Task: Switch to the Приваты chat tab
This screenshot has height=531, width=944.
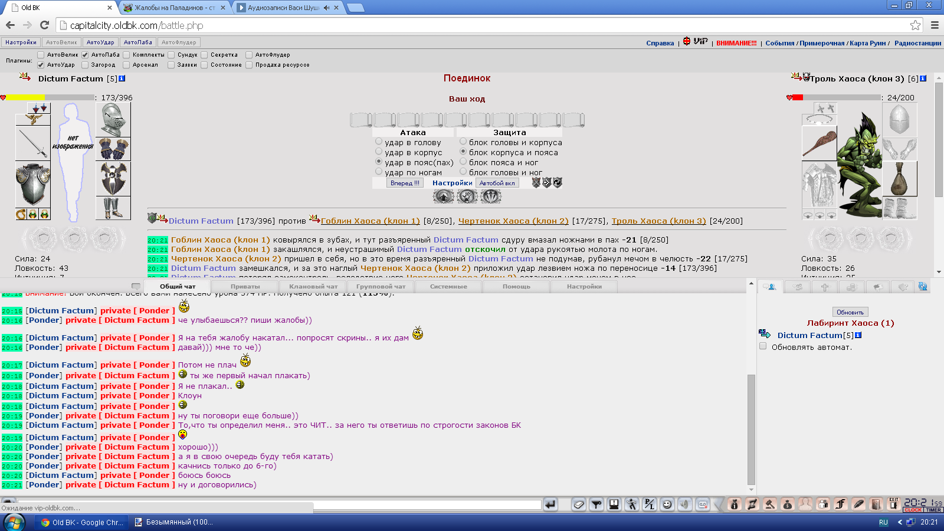Action: point(245,286)
